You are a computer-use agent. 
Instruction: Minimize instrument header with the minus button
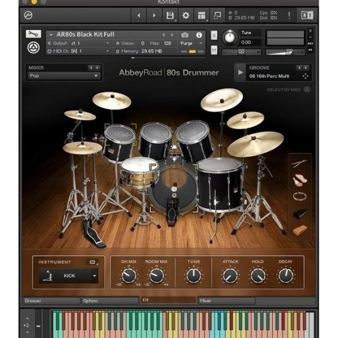click(x=310, y=37)
